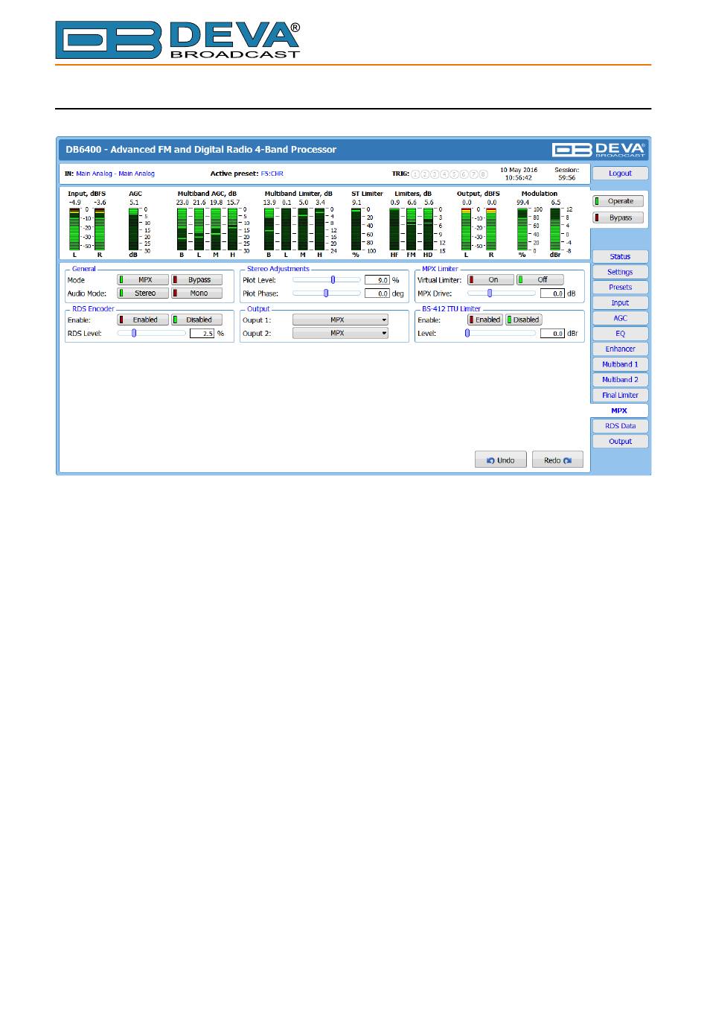Click the date 10 May 2016
This screenshot has height=1013, width=707.
[x=519, y=170]
